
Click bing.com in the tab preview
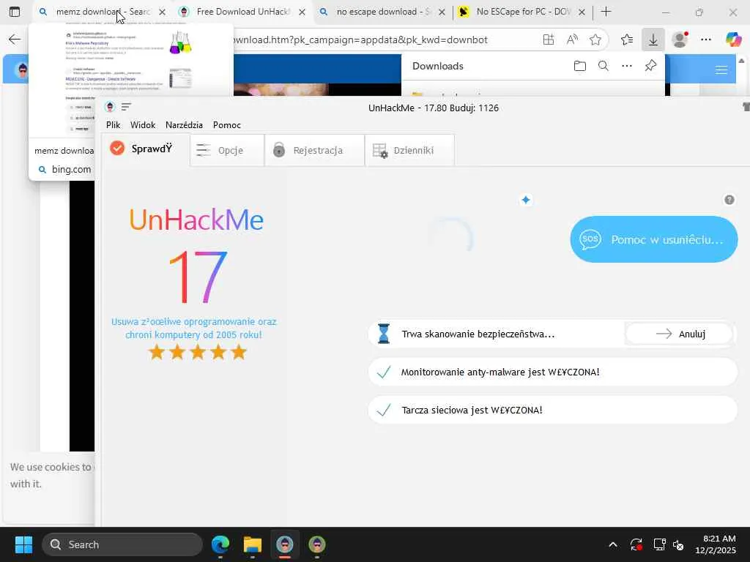(71, 170)
